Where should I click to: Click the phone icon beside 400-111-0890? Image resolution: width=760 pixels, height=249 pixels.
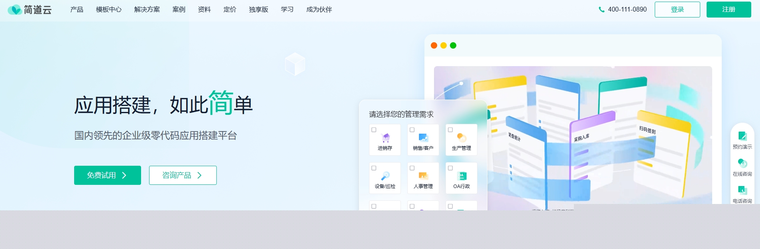[x=601, y=10]
